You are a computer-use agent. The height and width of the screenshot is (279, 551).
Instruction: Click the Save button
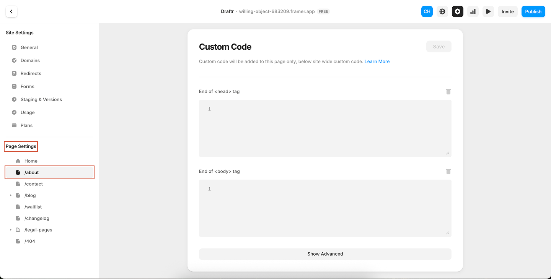(439, 47)
